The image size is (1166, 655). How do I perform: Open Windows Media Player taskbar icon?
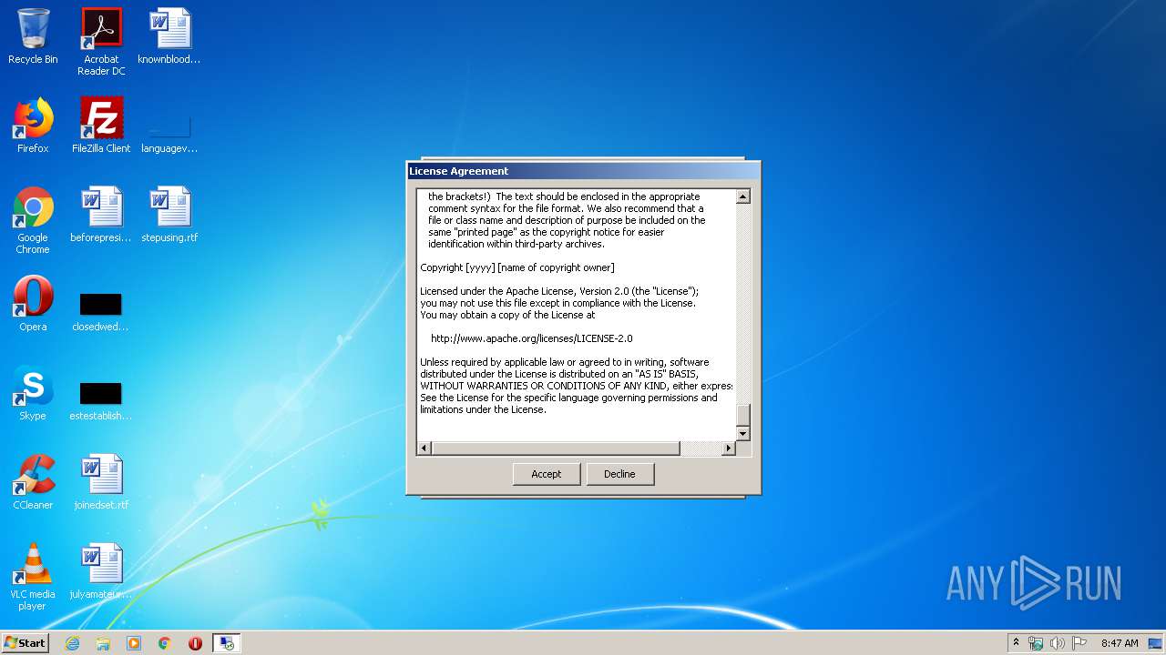134,643
